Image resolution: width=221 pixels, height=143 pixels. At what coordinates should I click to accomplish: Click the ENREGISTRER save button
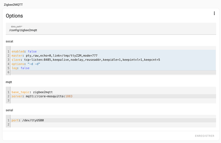coord(205,136)
